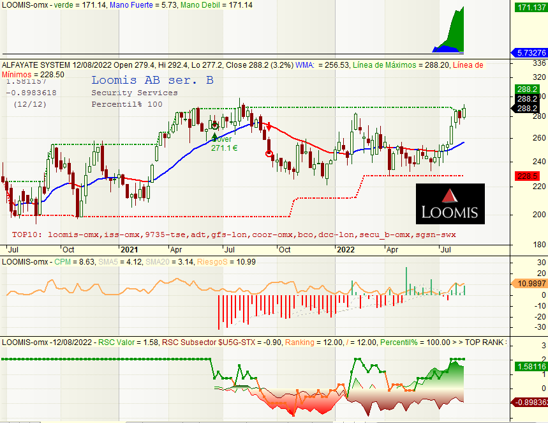Click the '(12/12)' ranking annotation
548x423 pixels.
(x=30, y=104)
